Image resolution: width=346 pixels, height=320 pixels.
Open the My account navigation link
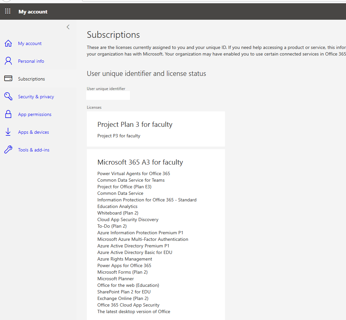pos(30,44)
